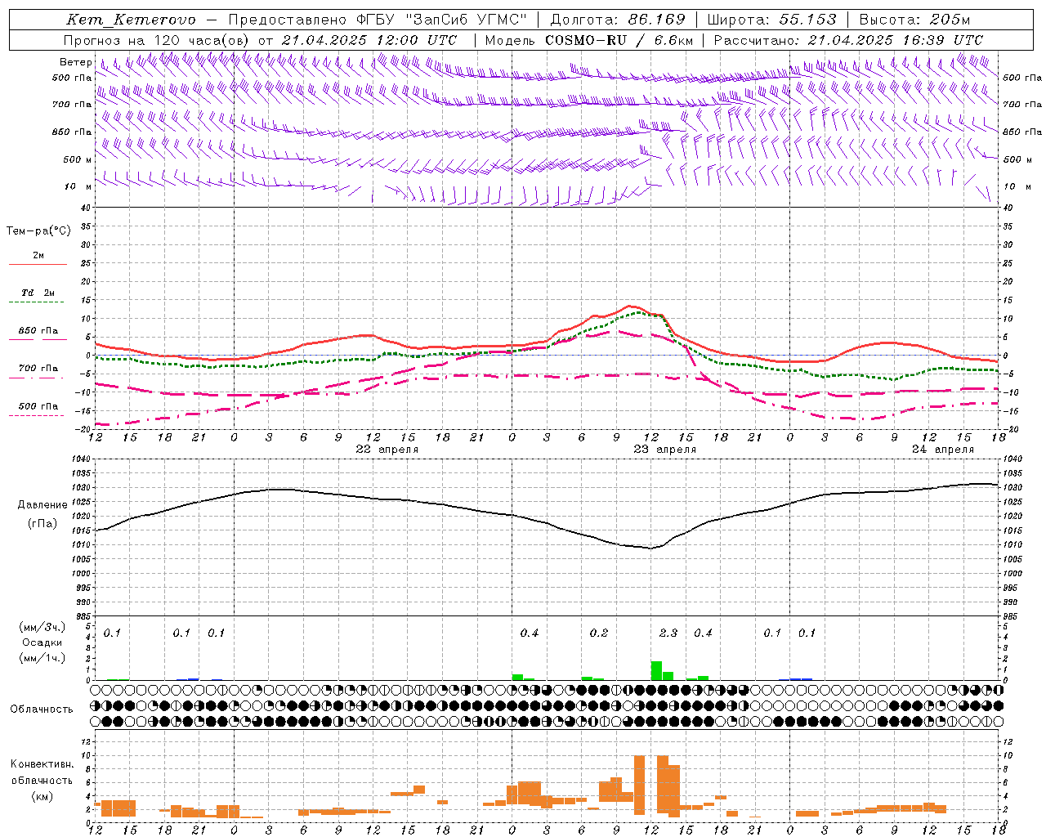Click the Конвективн. облачность axis label
The width and height of the screenshot is (1046, 837).
[x=42, y=780]
